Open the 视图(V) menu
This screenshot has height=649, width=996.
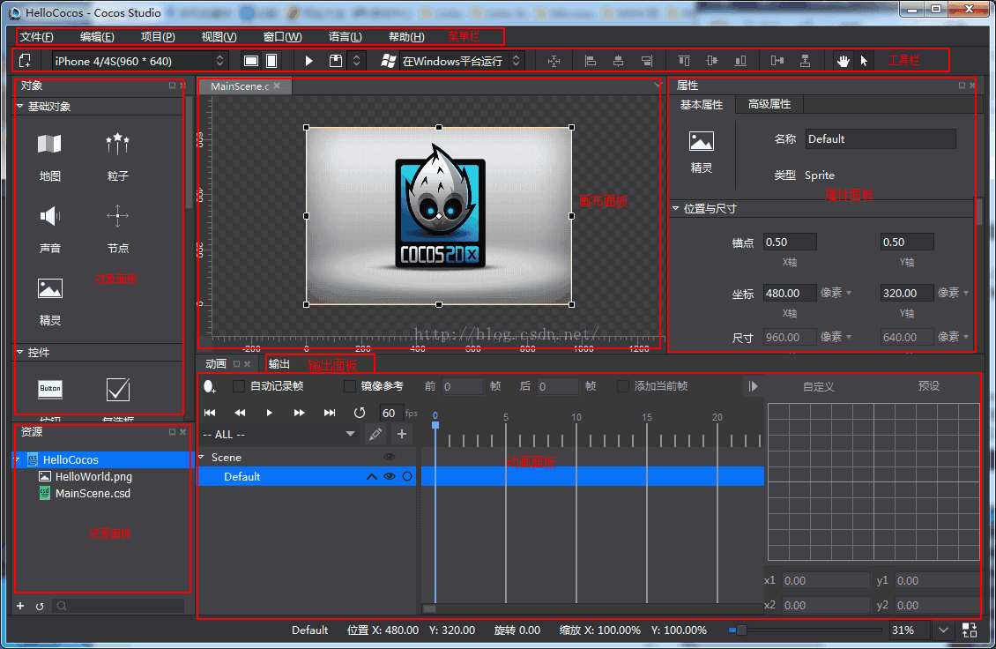[219, 37]
